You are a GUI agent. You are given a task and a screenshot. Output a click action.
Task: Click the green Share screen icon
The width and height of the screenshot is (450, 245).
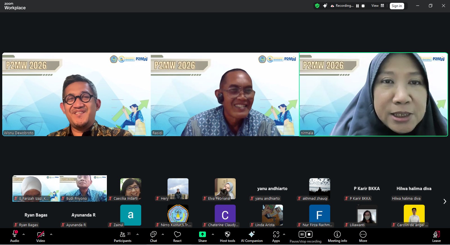(x=202, y=235)
